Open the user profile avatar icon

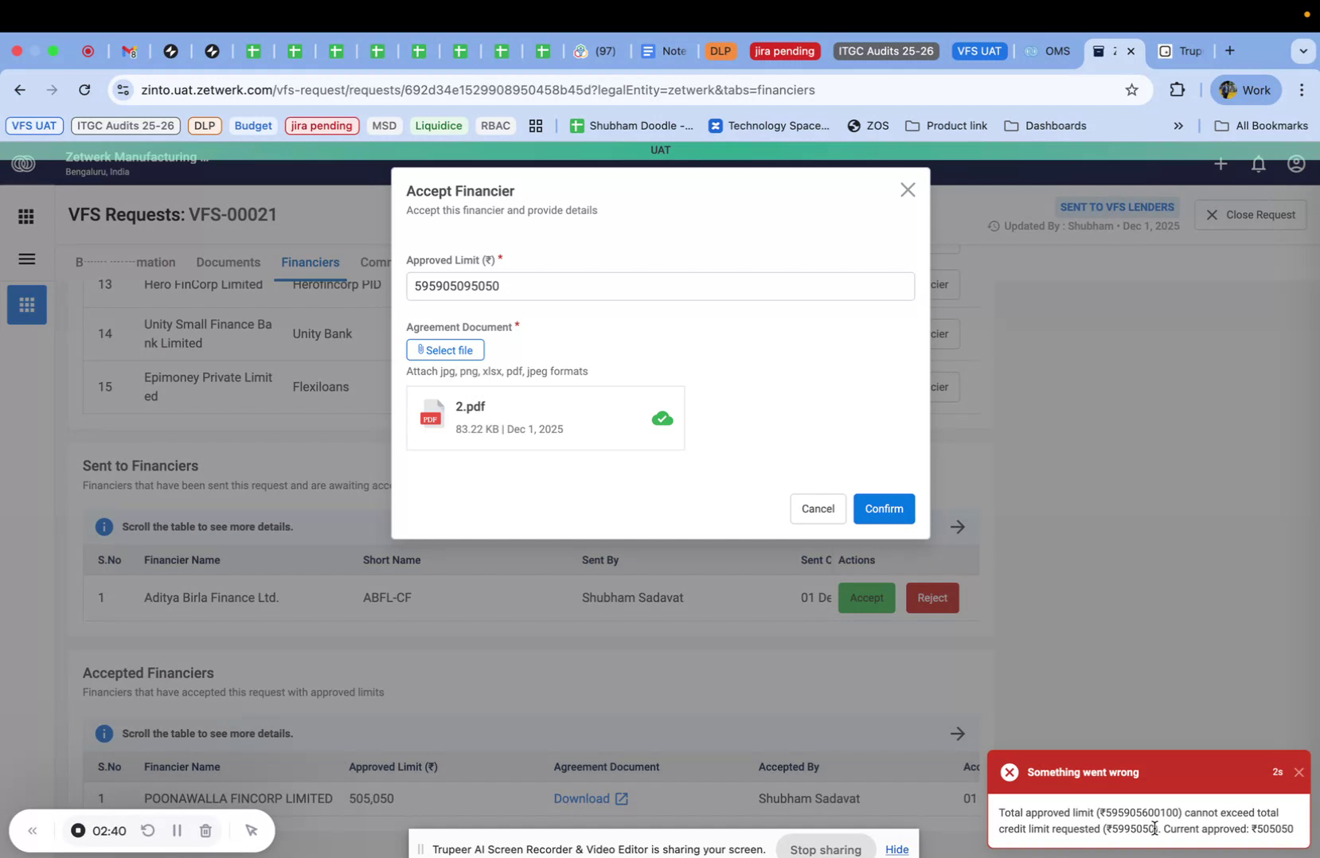click(x=1295, y=164)
